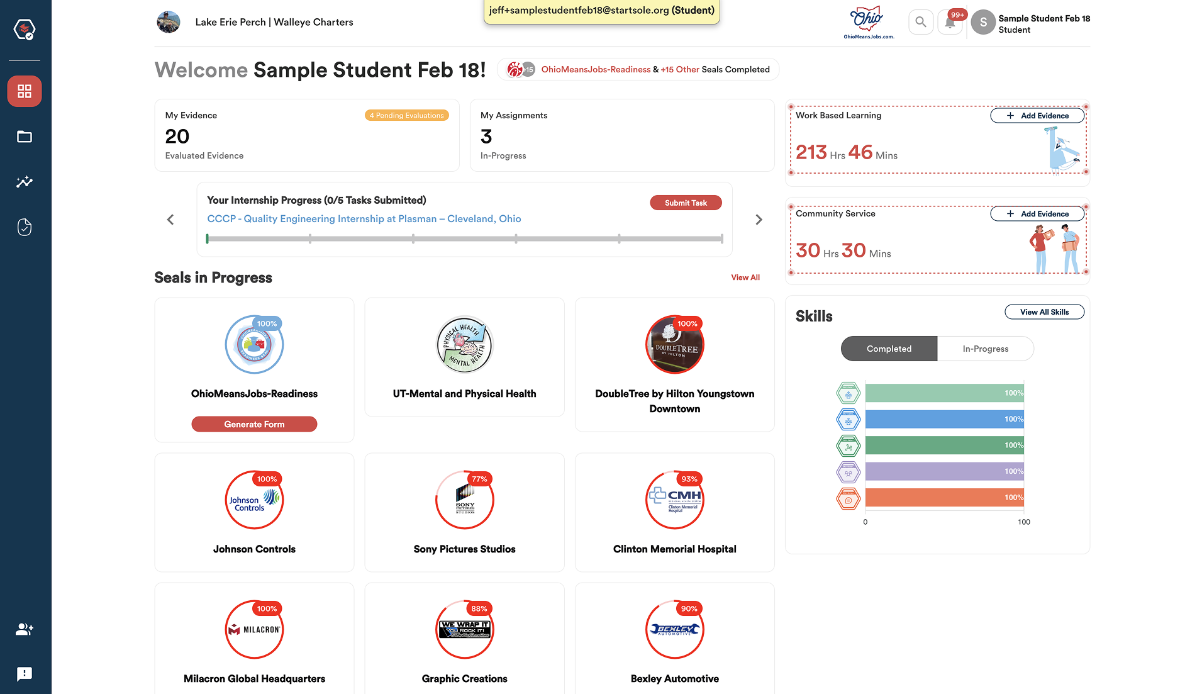
Task: Open the feedback chat icon in sidebar
Action: pyautogui.click(x=25, y=674)
